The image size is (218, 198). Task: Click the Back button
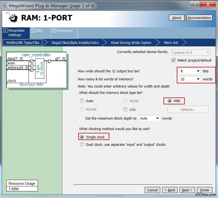pyautogui.click(x=170, y=190)
